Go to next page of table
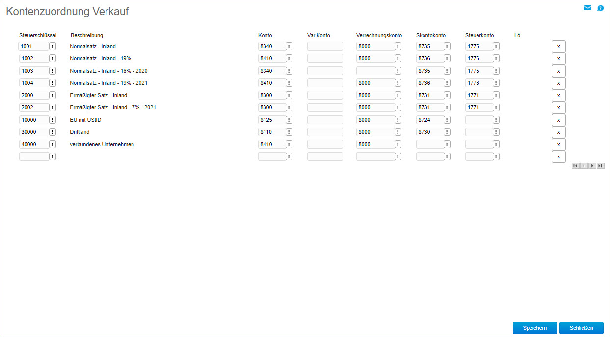The image size is (610, 337). [592, 166]
